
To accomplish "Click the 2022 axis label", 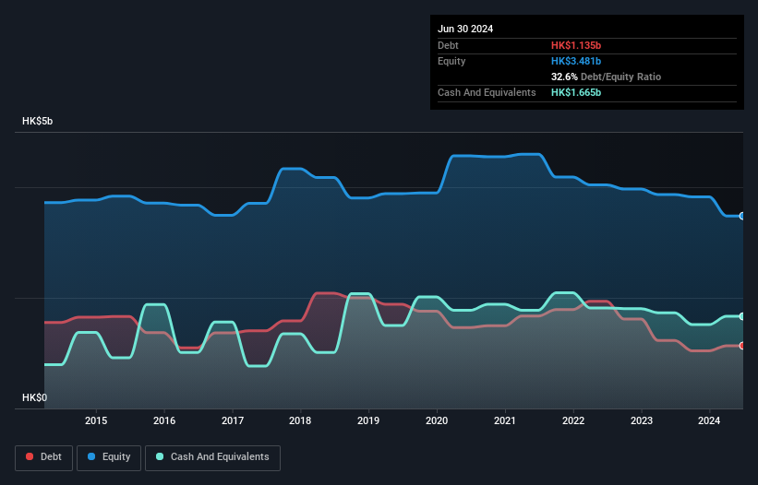I will coord(573,420).
